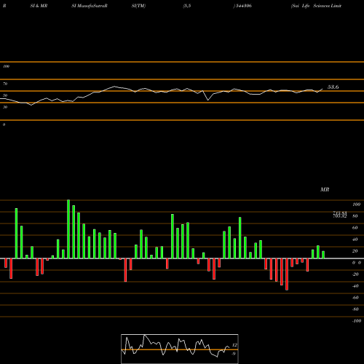Click the 'SI & MR' header label
The height and width of the screenshot is (364, 364).
point(39,6)
